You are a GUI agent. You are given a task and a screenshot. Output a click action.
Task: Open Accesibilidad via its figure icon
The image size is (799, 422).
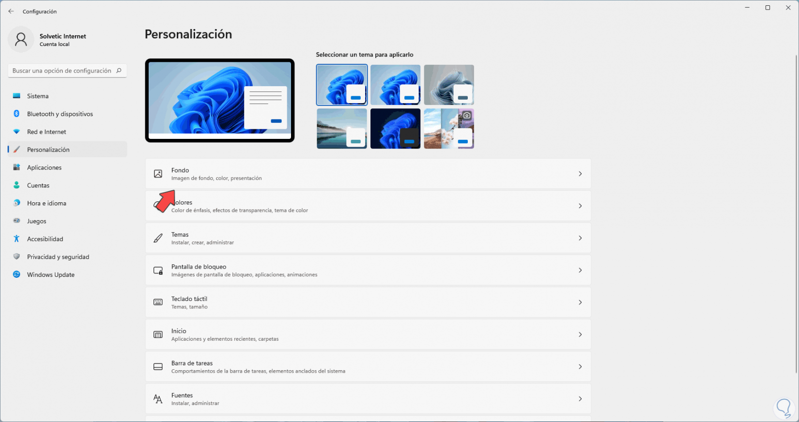point(16,239)
